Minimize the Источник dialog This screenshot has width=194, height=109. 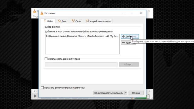(123, 13)
